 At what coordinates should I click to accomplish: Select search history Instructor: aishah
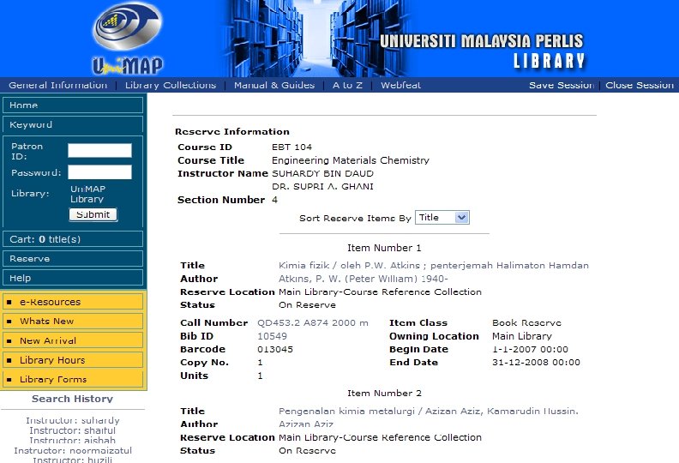pos(73,441)
